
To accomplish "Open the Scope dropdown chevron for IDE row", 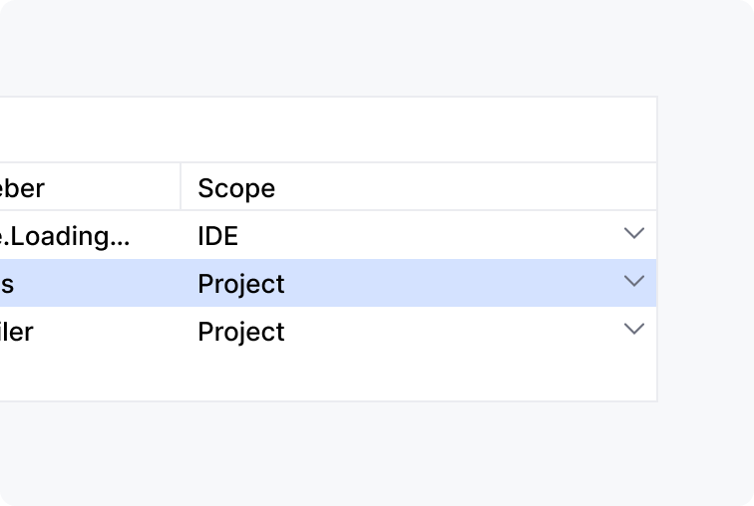I will pos(633,234).
